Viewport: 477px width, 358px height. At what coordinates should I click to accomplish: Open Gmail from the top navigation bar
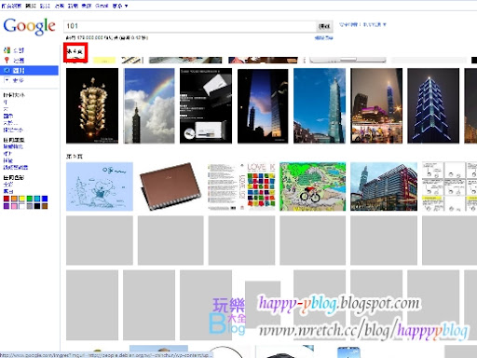click(102, 6)
